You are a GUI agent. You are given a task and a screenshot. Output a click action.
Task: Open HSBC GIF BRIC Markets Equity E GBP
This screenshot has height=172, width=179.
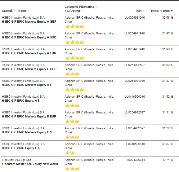click(x=29, y=69)
